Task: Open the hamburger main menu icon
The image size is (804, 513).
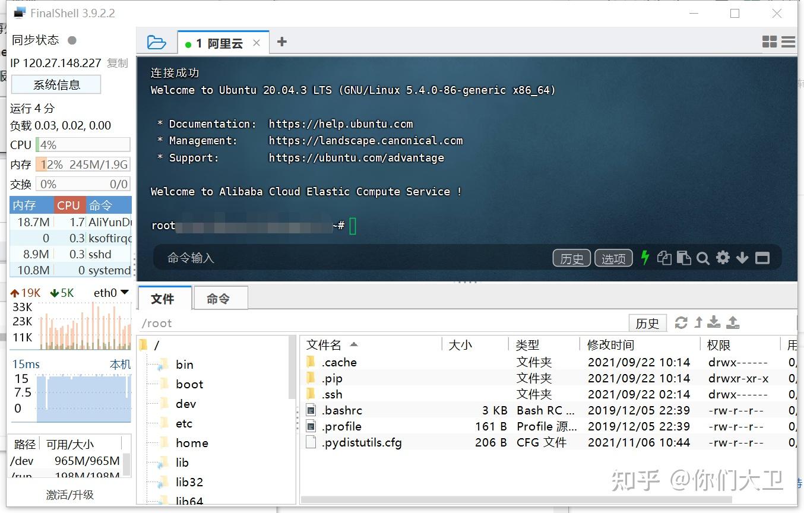Action: [x=788, y=42]
